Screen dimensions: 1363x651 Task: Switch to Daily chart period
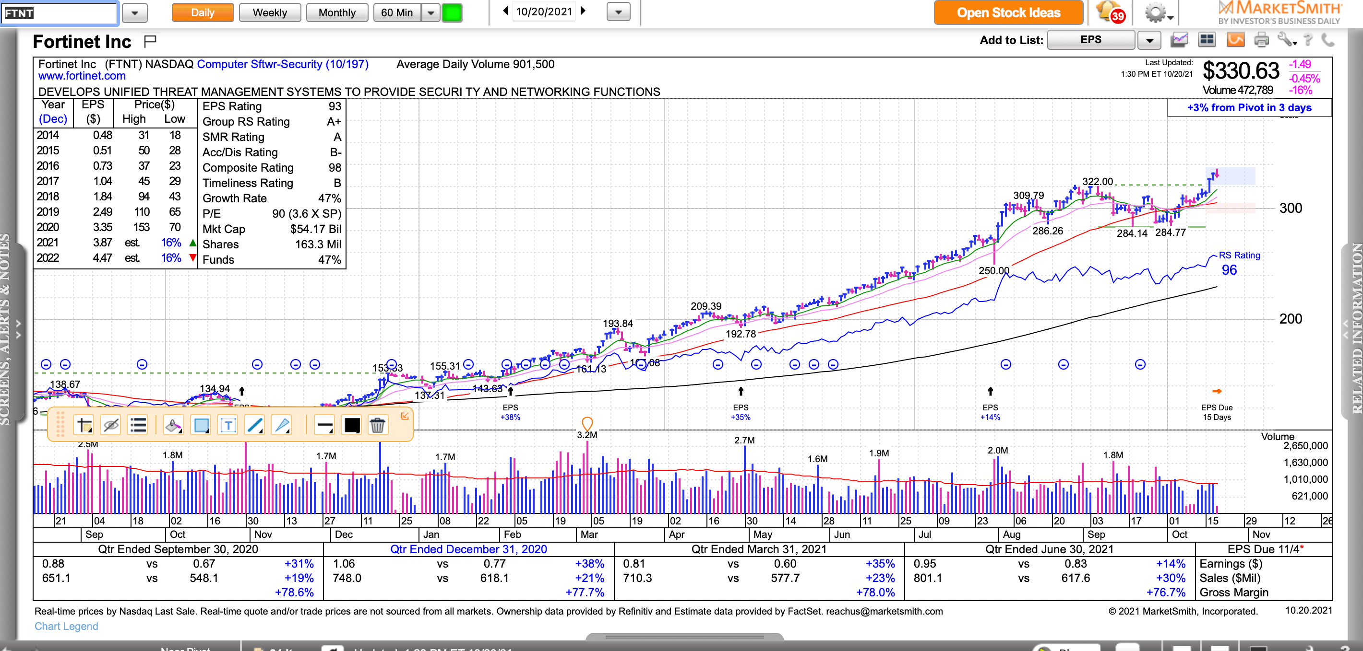pos(203,12)
